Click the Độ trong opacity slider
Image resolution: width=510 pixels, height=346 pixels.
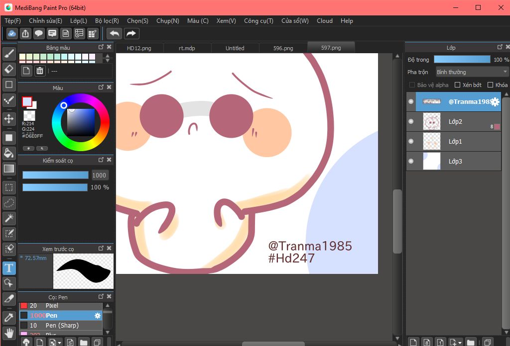(462, 59)
